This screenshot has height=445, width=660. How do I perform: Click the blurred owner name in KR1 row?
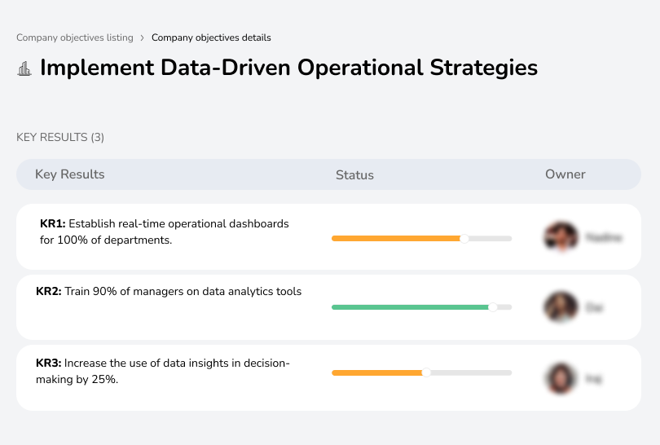(604, 237)
